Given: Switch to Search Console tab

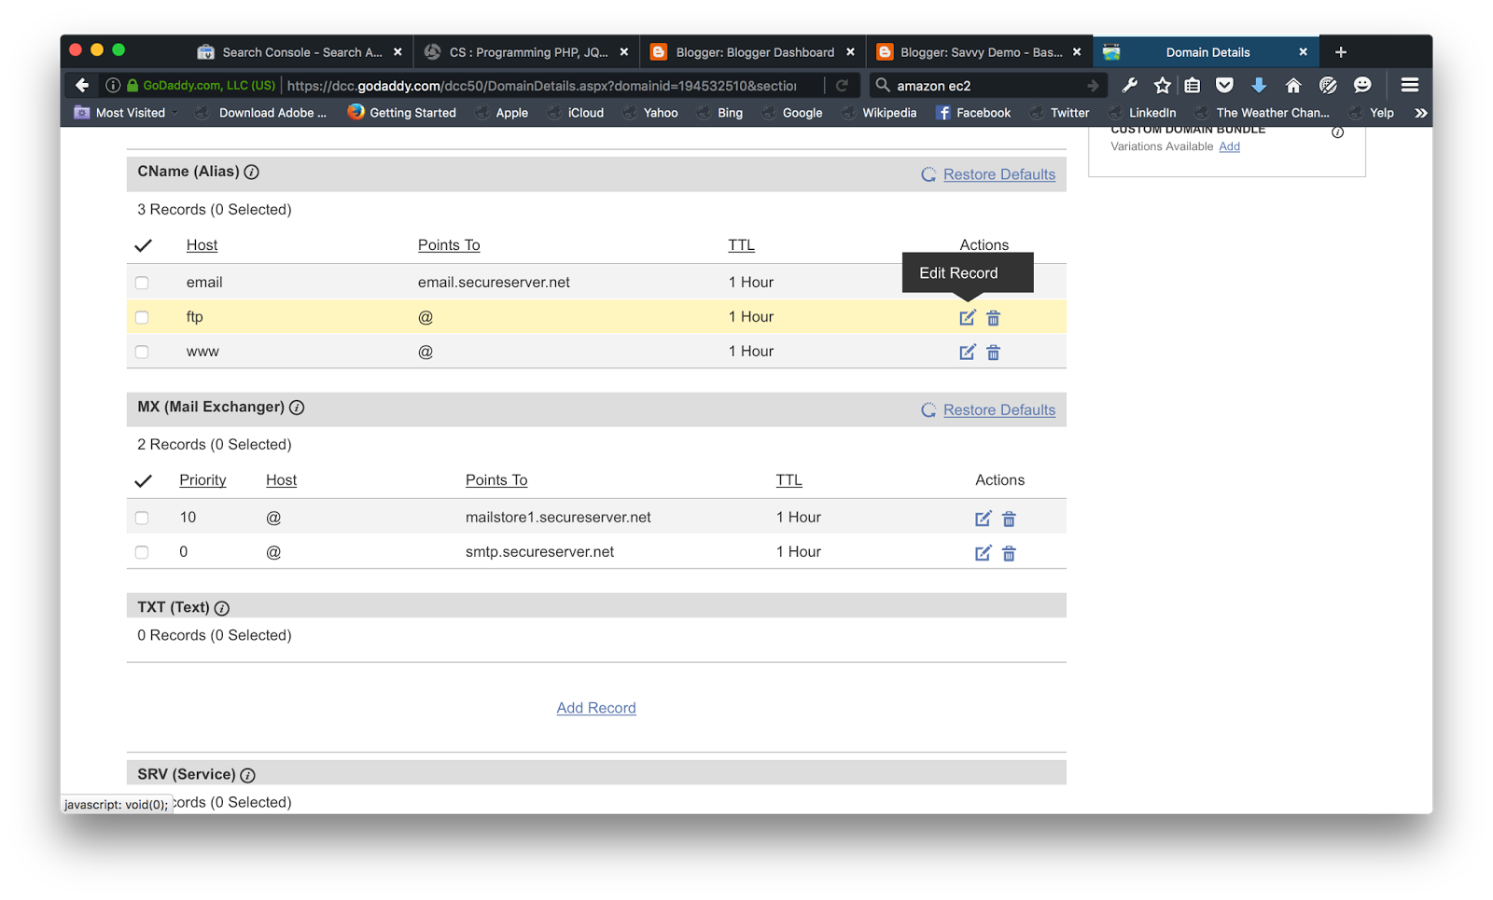Looking at the screenshot, I should click(x=300, y=52).
